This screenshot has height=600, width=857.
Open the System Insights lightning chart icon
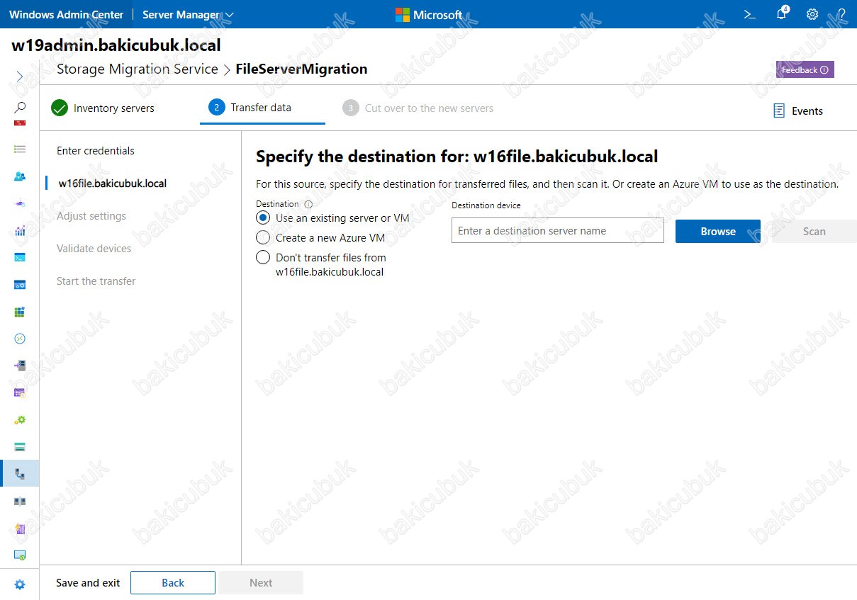[20, 528]
